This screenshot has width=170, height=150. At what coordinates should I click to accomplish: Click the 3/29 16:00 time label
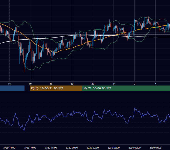[30, 147]
